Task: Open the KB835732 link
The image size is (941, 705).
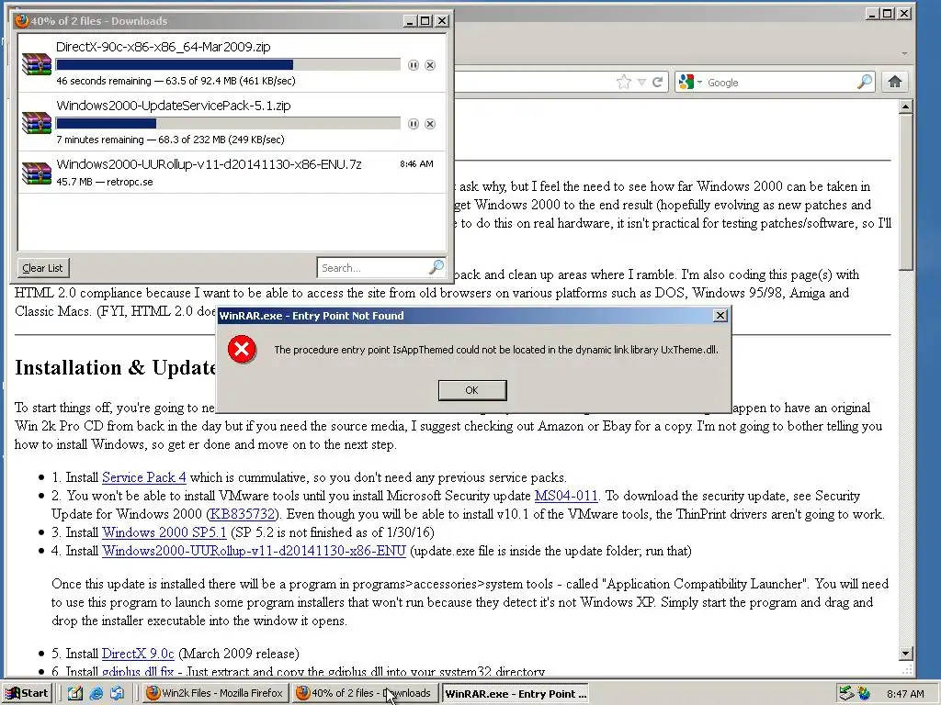Action: [x=243, y=514]
